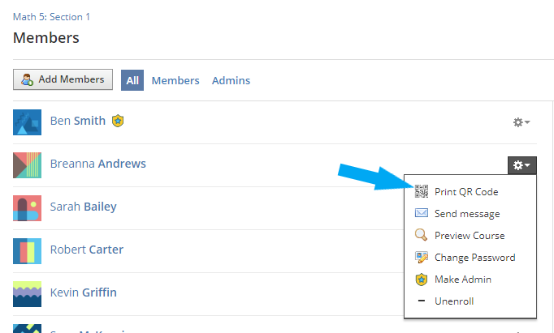Open gear dropdown for Ben Smith

521,122
